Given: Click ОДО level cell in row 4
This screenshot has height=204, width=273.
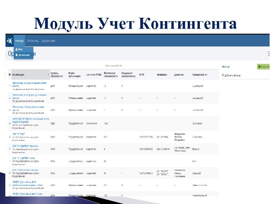Looking at the screenshot, I should [53, 123].
